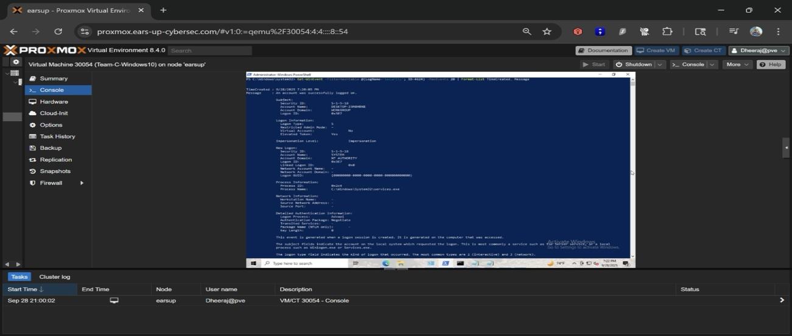Sort by the User name column header

238,289
